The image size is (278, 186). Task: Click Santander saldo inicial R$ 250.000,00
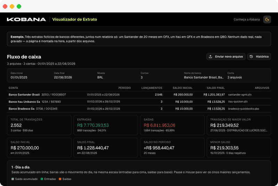183,95
